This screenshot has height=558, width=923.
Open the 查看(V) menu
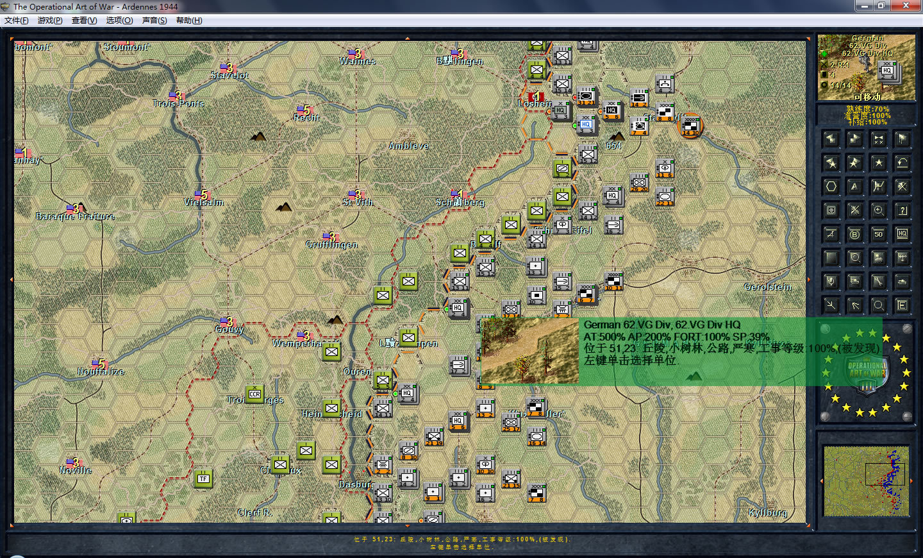point(85,21)
